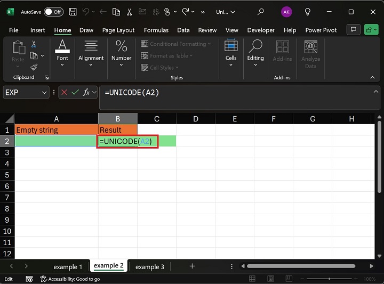Cancel the formula entry with X
Screen dimensions: 384x284
click(x=65, y=92)
